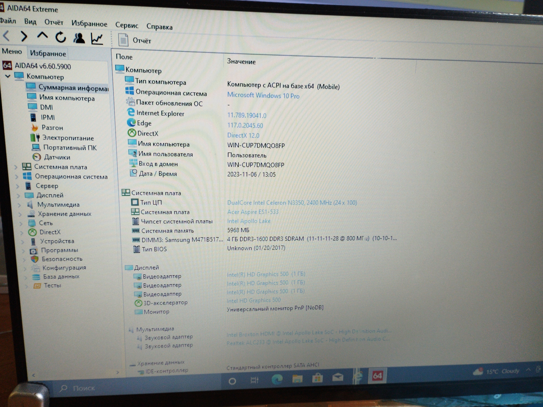Expand the Сеть tree node
This screenshot has width=543, height=407.
tap(21, 223)
